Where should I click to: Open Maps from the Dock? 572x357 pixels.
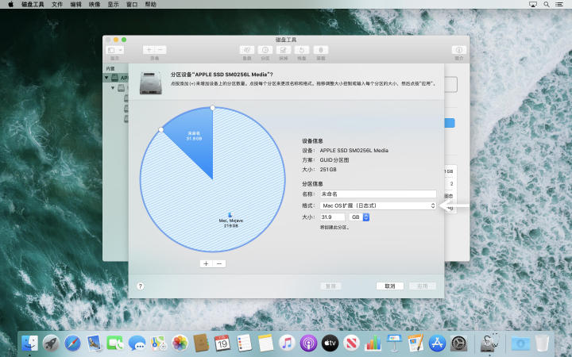click(158, 344)
